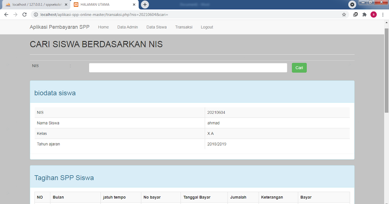The image size is (389, 204).
Task: Navigate back with the arrow icon
Action: pos(6,15)
